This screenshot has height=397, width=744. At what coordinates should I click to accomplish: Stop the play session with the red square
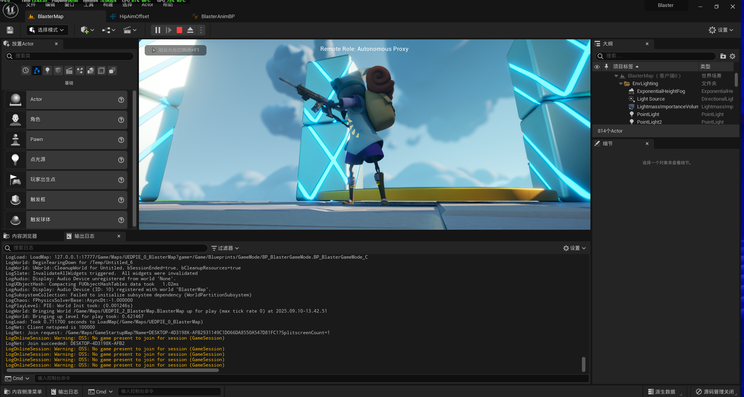[x=179, y=30]
